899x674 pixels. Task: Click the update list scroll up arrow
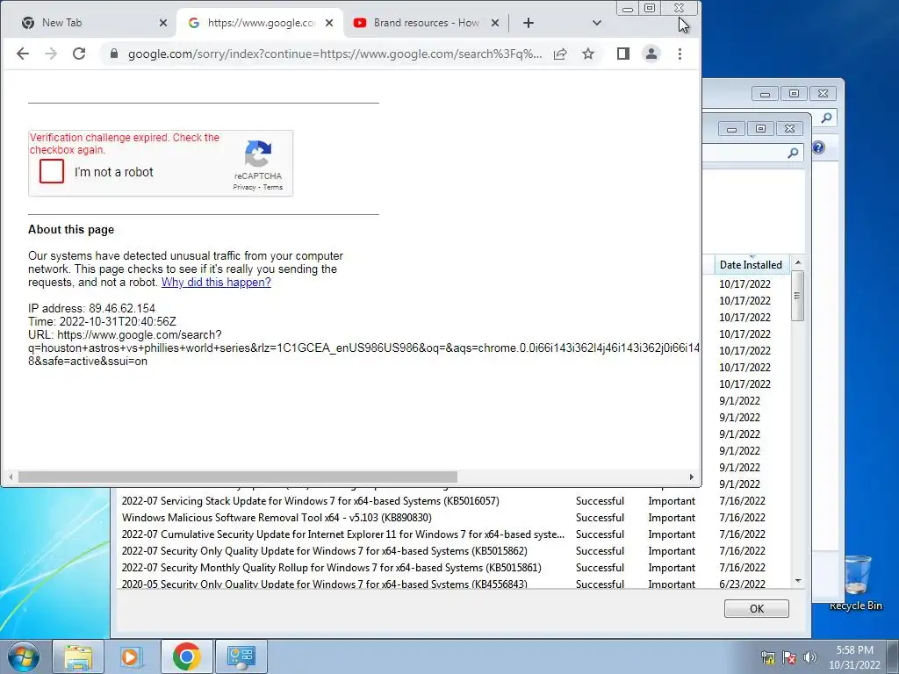pos(797,262)
